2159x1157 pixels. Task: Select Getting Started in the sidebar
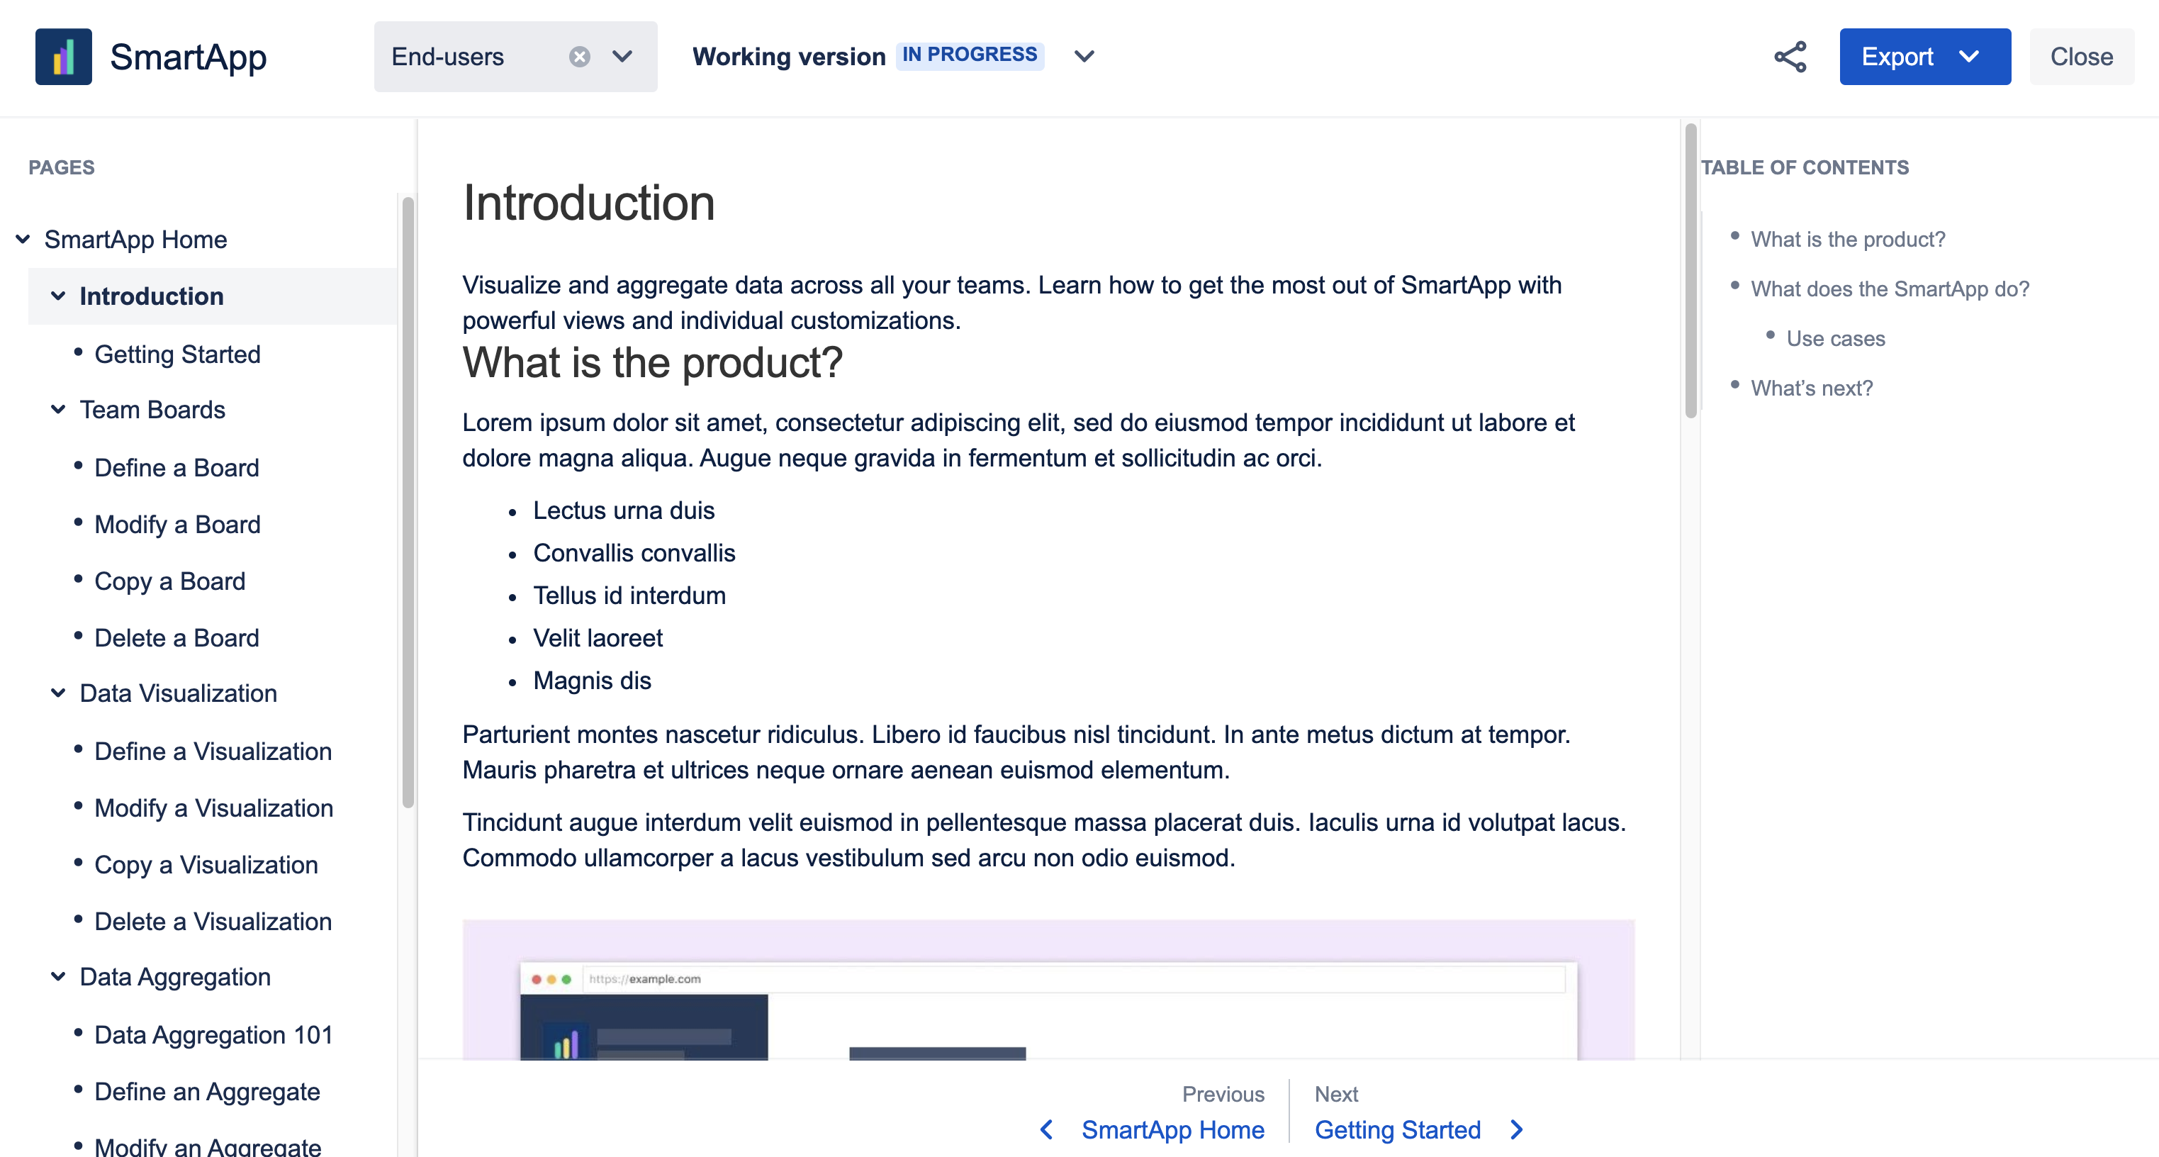[178, 354]
